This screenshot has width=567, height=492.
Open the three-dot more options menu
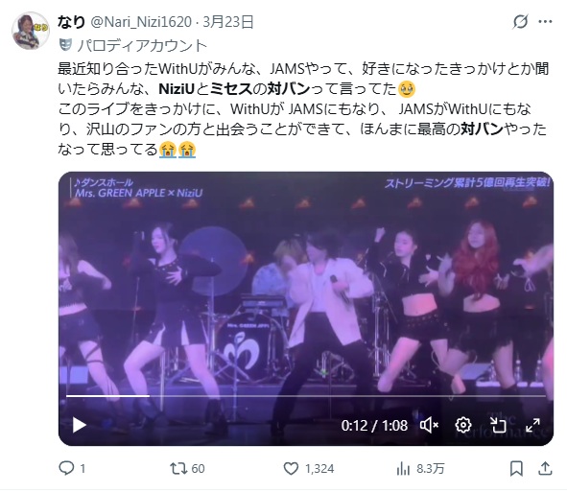[545, 22]
